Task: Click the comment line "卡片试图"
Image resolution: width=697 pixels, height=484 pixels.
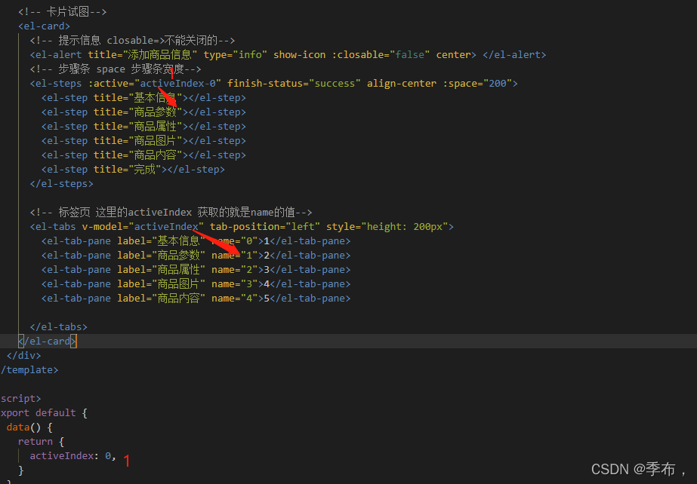Action: click(62, 12)
